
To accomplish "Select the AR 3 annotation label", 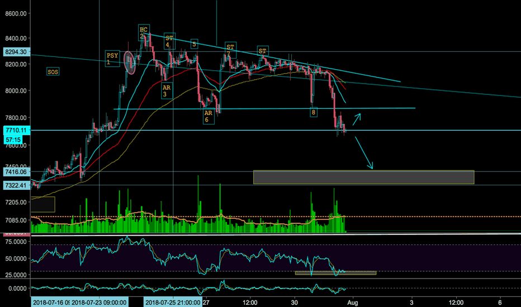I will (x=167, y=90).
